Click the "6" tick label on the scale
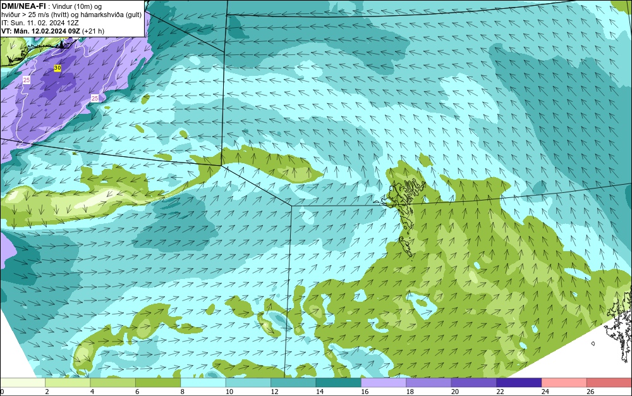This screenshot has width=632, height=396. [137, 392]
